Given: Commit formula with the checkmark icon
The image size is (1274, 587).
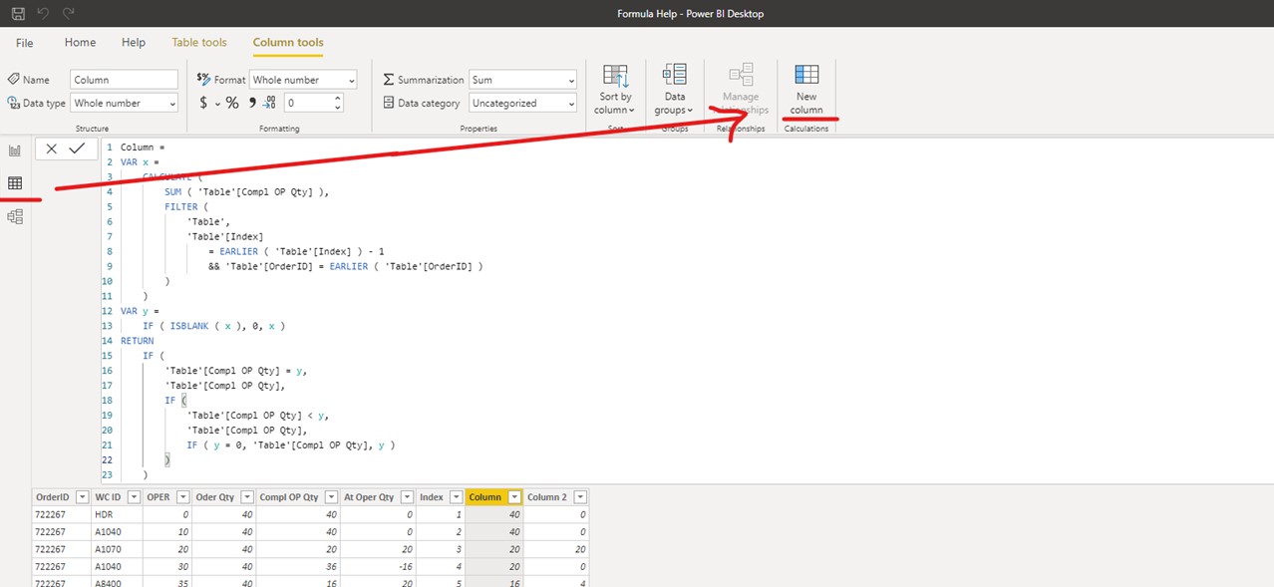Looking at the screenshot, I should point(77,148).
